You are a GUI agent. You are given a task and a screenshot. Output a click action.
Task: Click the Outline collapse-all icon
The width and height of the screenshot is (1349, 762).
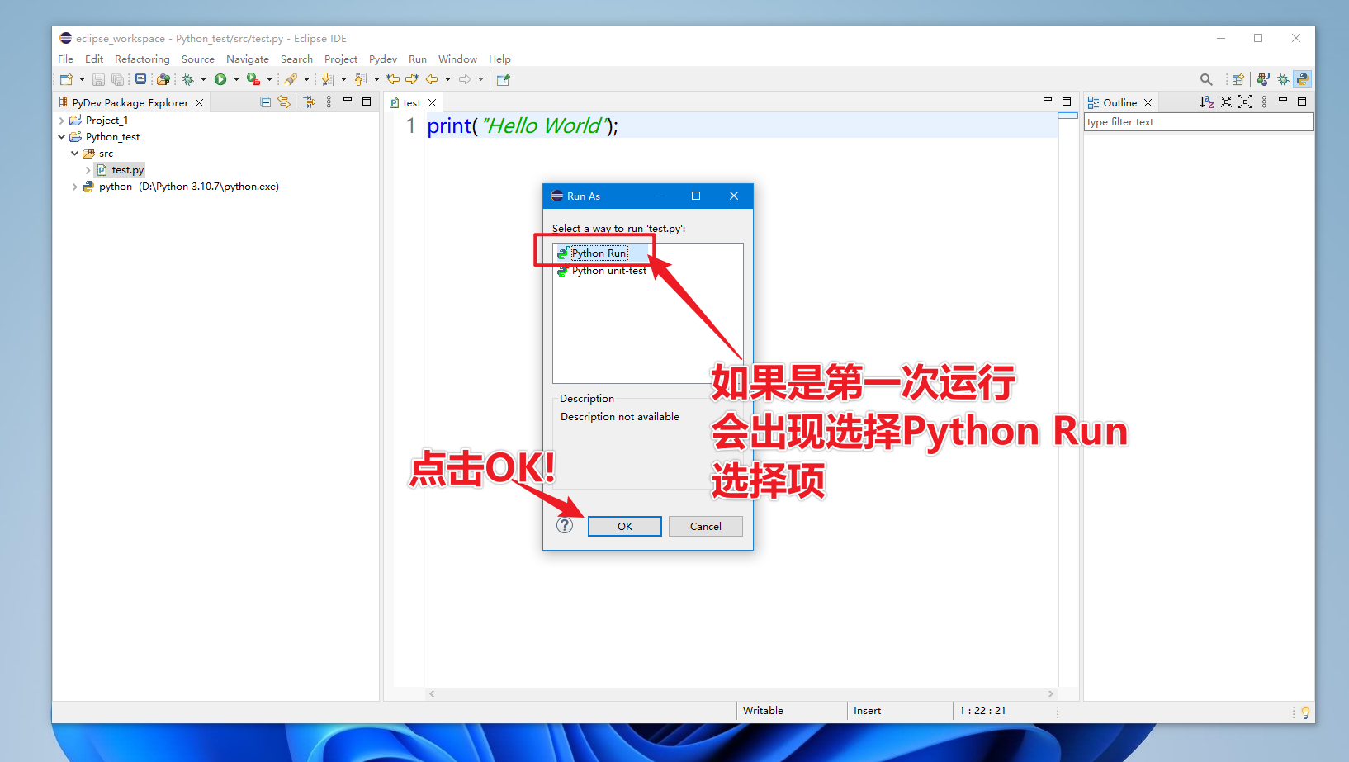(x=1226, y=102)
